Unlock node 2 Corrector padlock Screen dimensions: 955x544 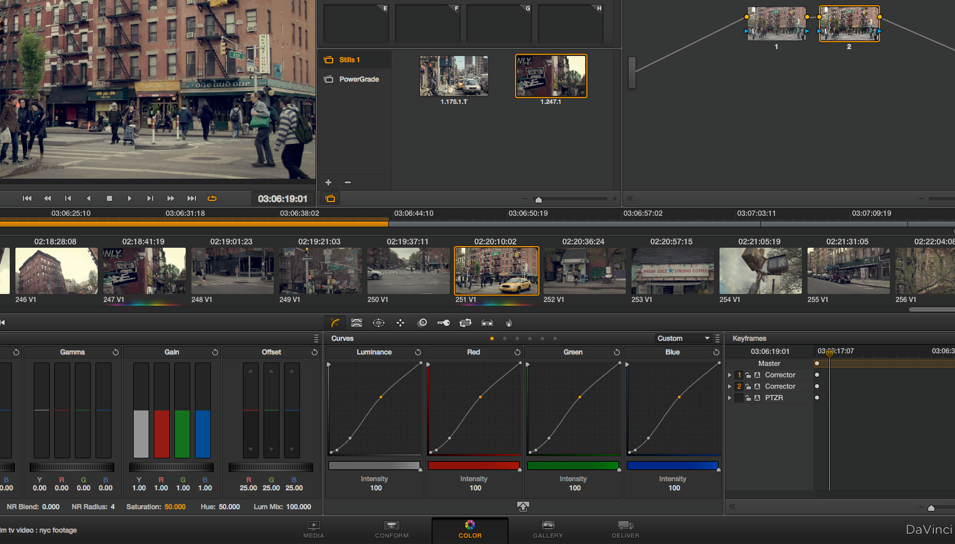(749, 386)
